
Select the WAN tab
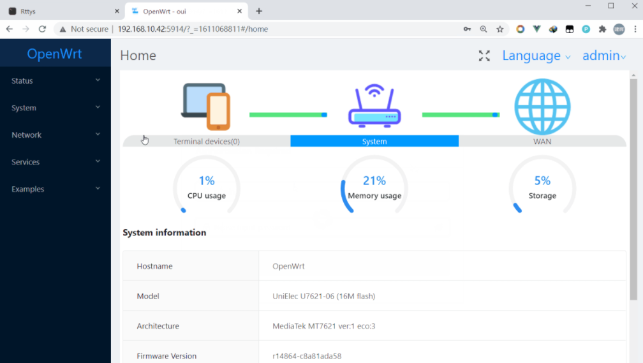click(542, 141)
